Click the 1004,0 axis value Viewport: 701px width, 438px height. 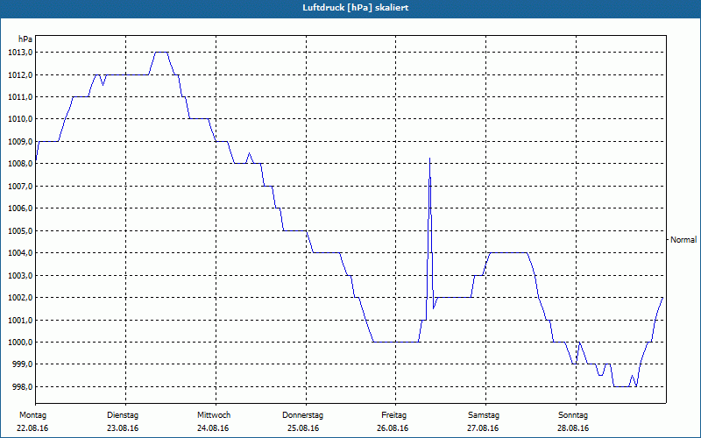coord(20,253)
